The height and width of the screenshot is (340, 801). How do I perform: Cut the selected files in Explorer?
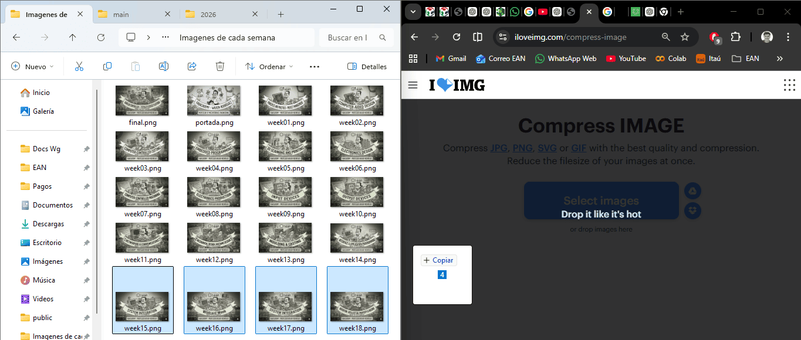click(x=79, y=66)
